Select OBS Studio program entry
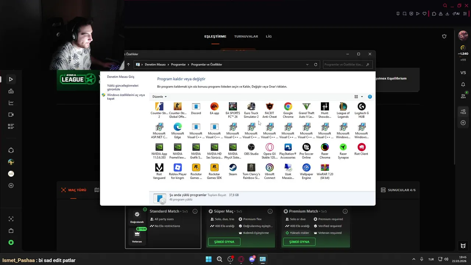Screen dimensions: 471x265 point(251,149)
